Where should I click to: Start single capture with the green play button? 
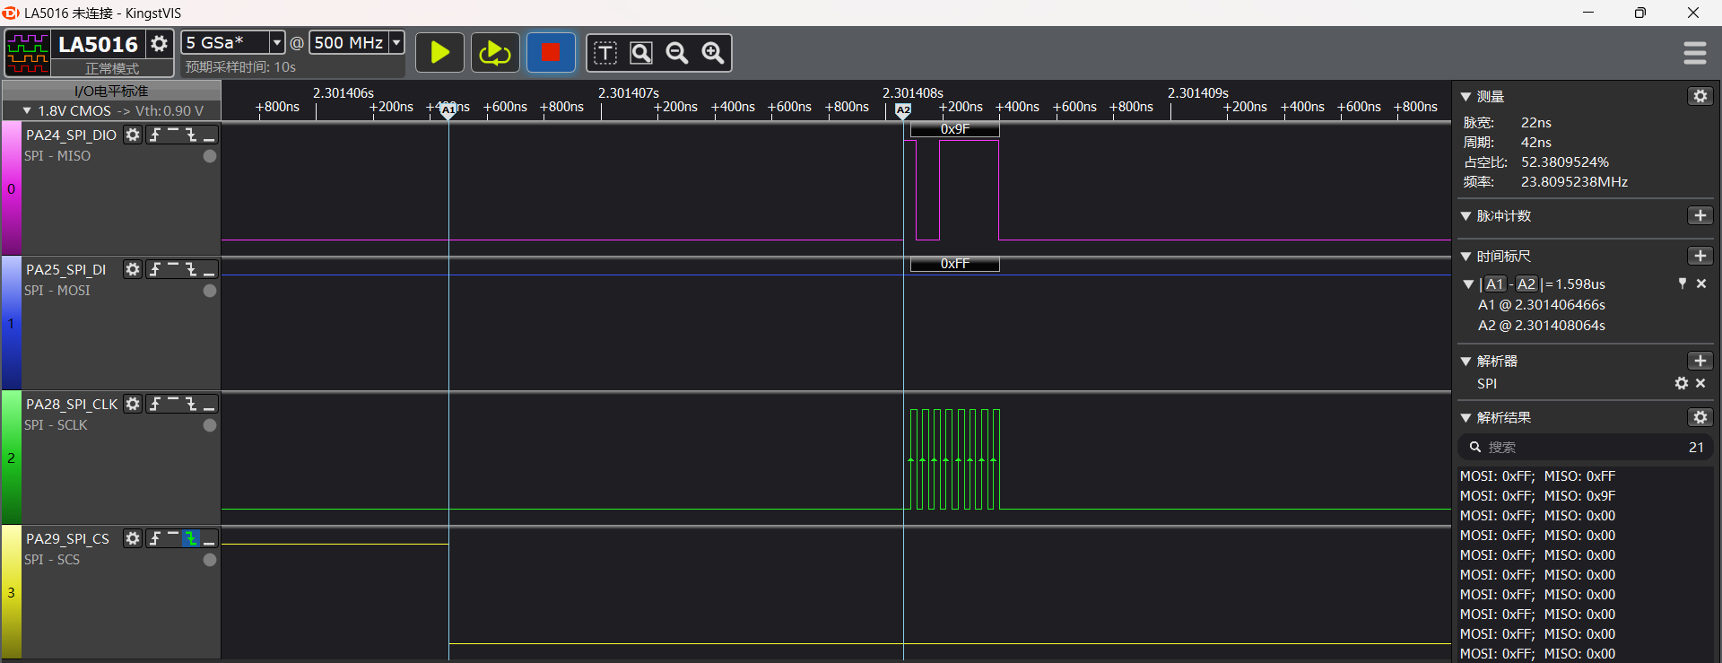click(x=439, y=53)
